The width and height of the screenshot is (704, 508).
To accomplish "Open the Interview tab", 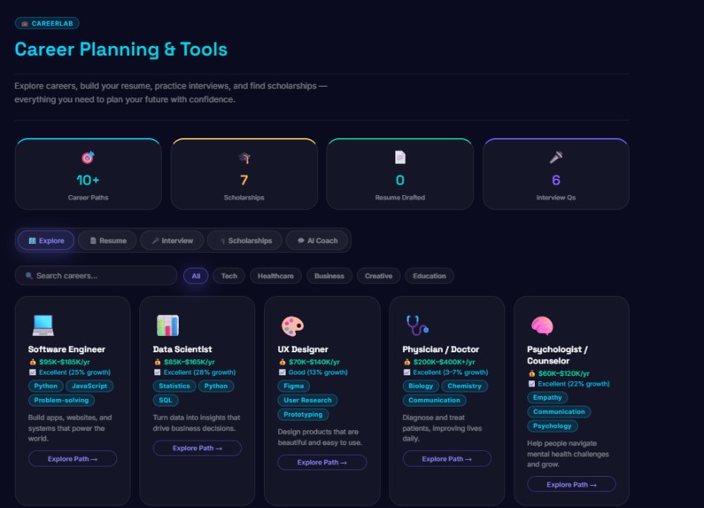I will click(x=172, y=240).
